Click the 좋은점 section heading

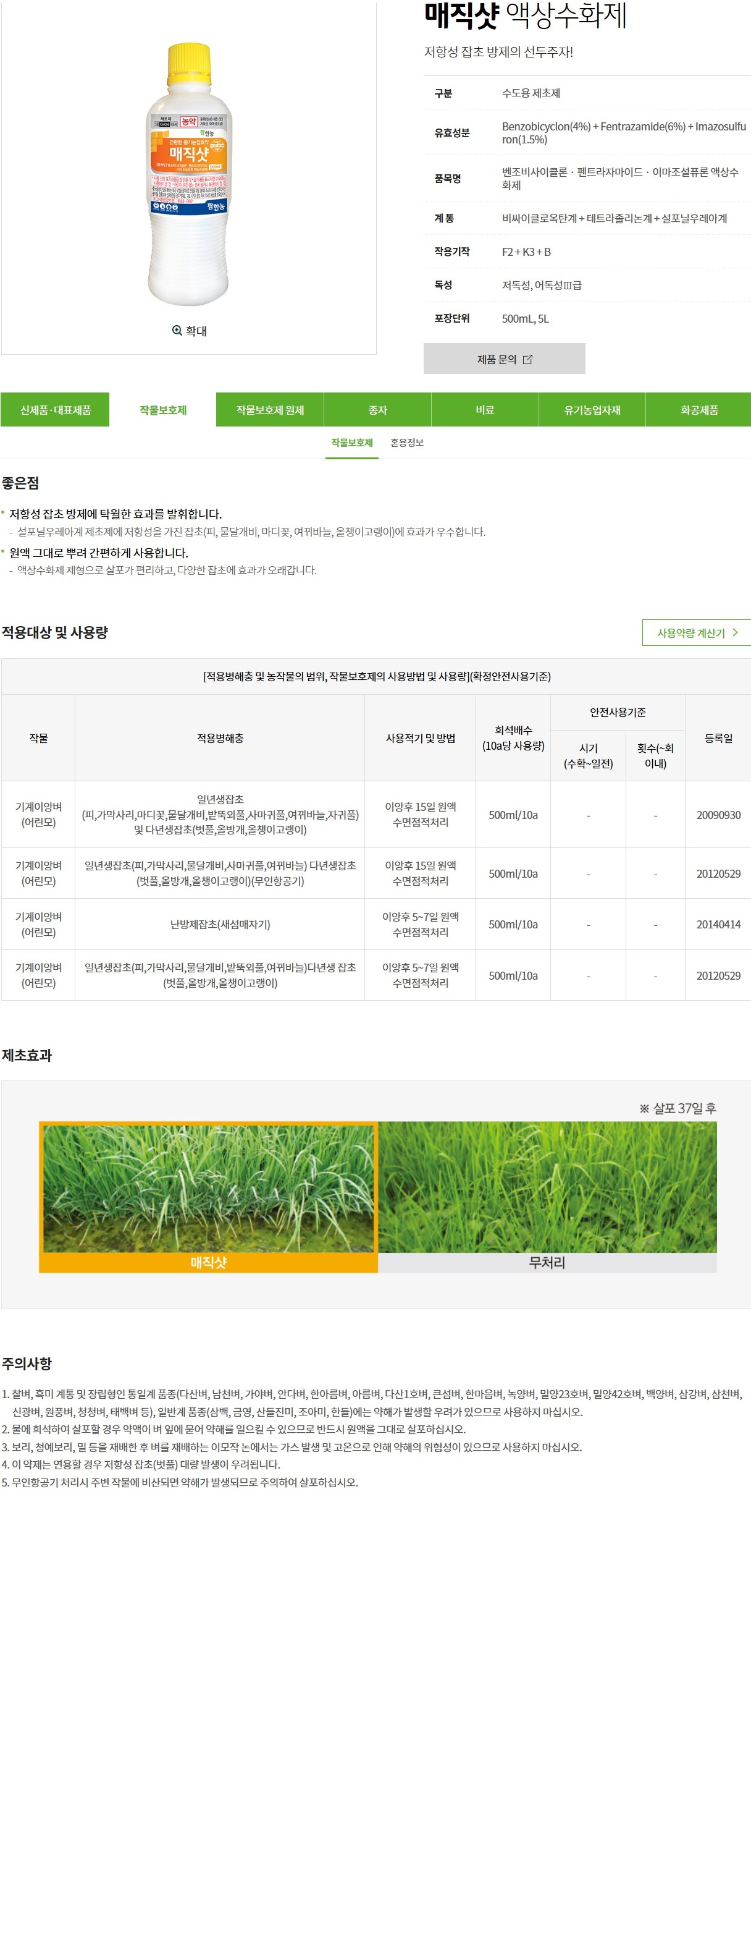(20, 483)
